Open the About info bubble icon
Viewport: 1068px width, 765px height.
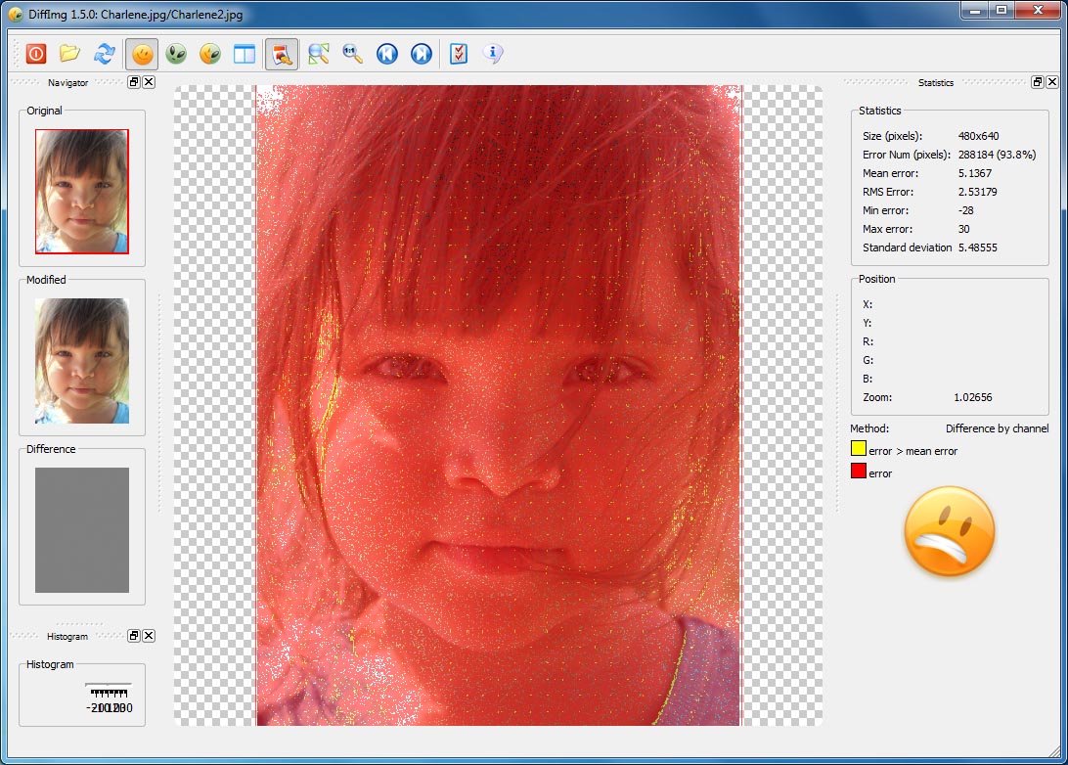(x=493, y=54)
